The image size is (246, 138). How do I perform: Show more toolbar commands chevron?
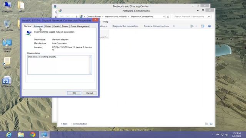(174, 26)
